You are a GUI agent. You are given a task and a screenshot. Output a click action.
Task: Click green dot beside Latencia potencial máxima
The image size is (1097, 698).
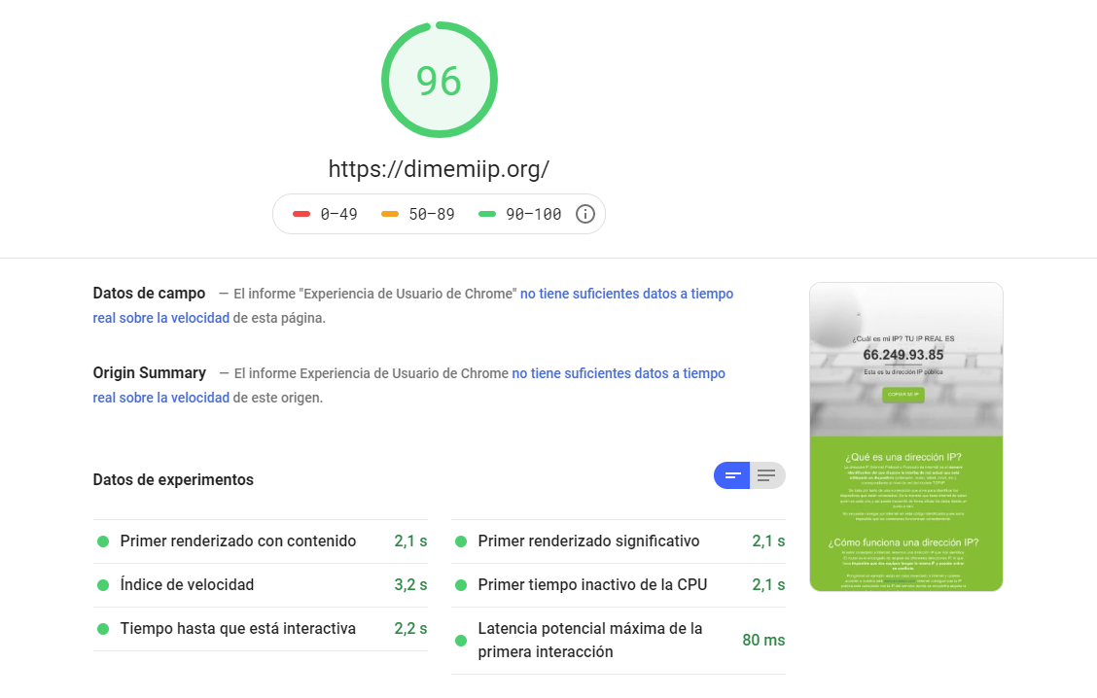461,640
